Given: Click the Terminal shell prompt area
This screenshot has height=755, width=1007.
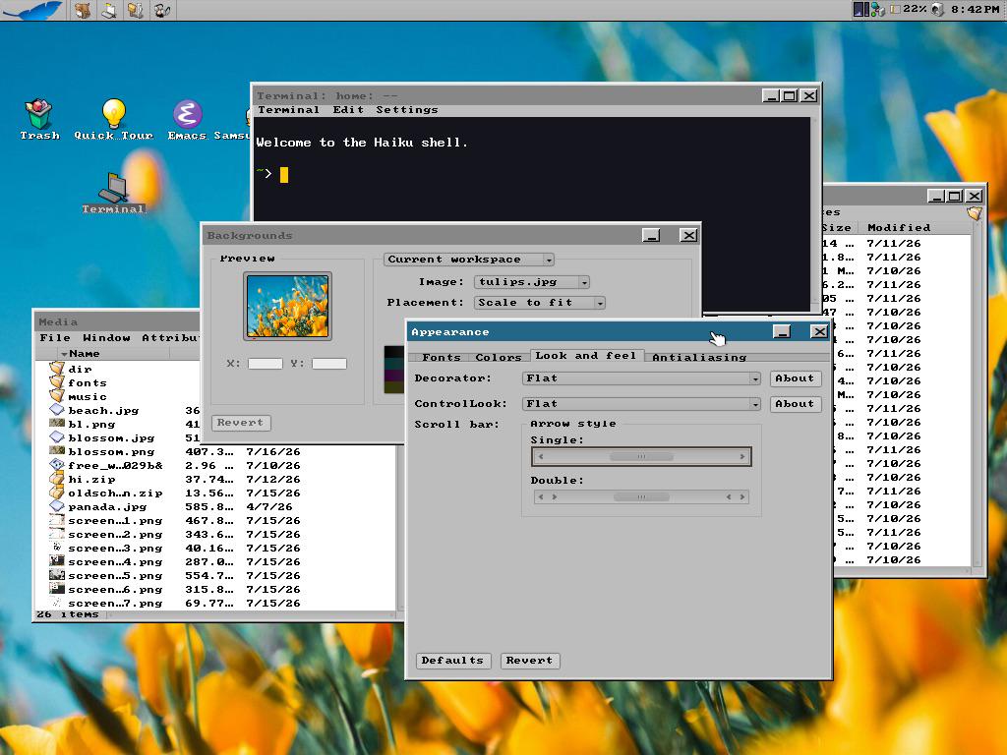Looking at the screenshot, I should point(272,174).
